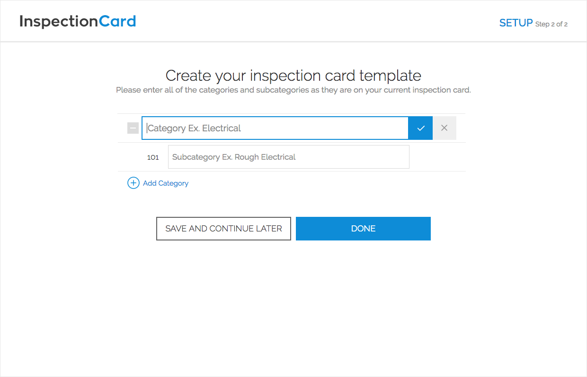
Task: Click the blue SETUP label
Action: click(x=516, y=23)
